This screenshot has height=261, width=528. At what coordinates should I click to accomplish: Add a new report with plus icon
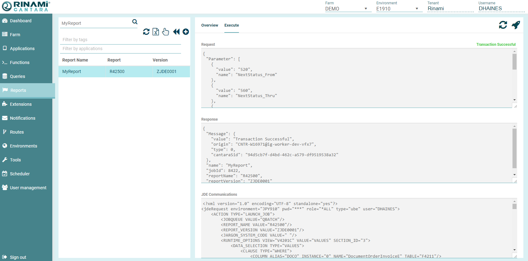pos(186,32)
